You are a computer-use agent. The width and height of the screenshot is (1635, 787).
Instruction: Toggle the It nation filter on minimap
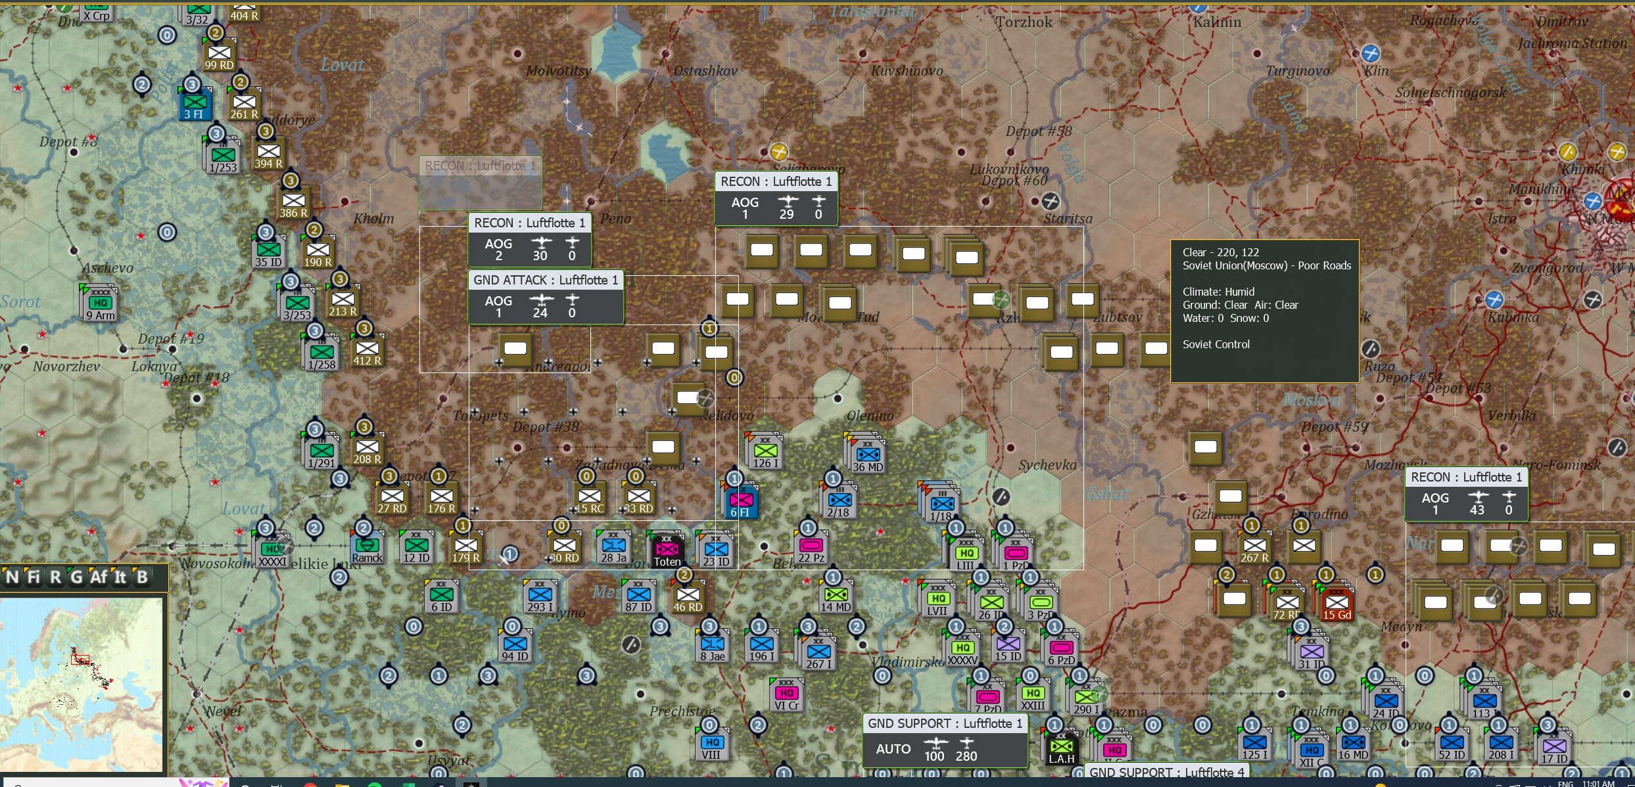point(120,577)
